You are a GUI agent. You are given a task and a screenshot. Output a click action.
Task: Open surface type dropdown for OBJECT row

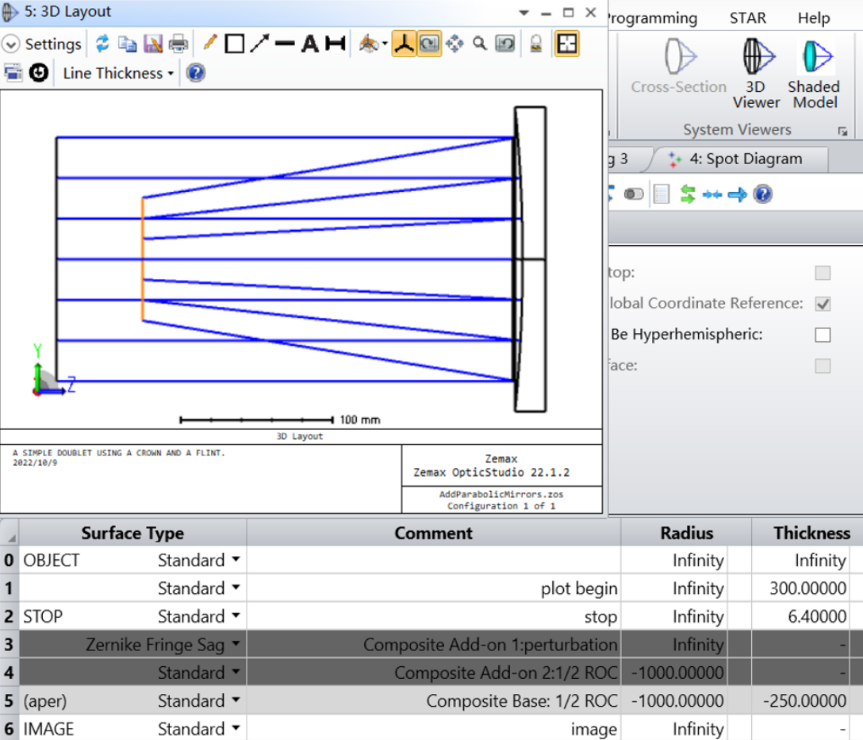236,559
